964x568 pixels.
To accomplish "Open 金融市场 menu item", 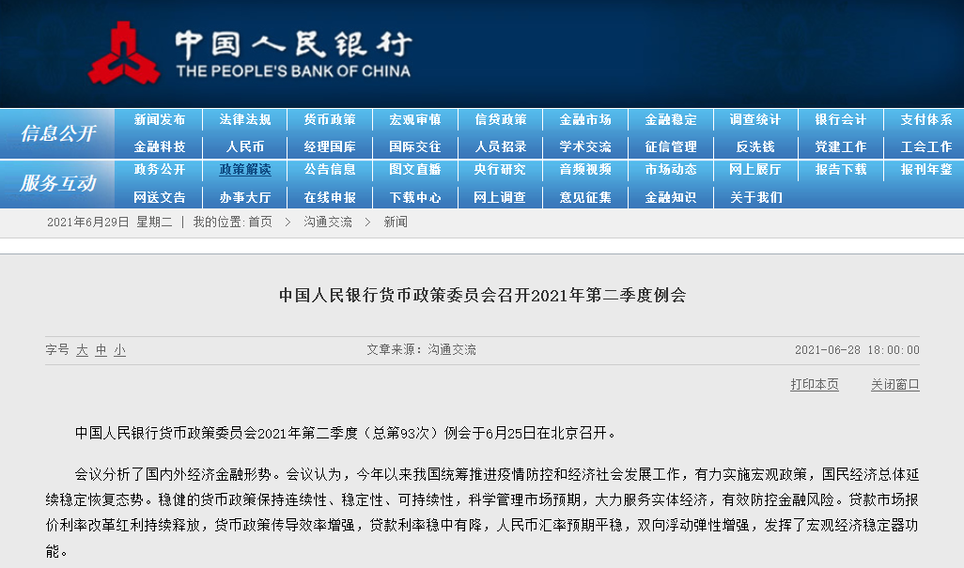I will [x=585, y=120].
